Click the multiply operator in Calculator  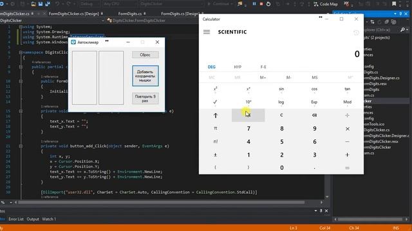pyautogui.click(x=347, y=128)
